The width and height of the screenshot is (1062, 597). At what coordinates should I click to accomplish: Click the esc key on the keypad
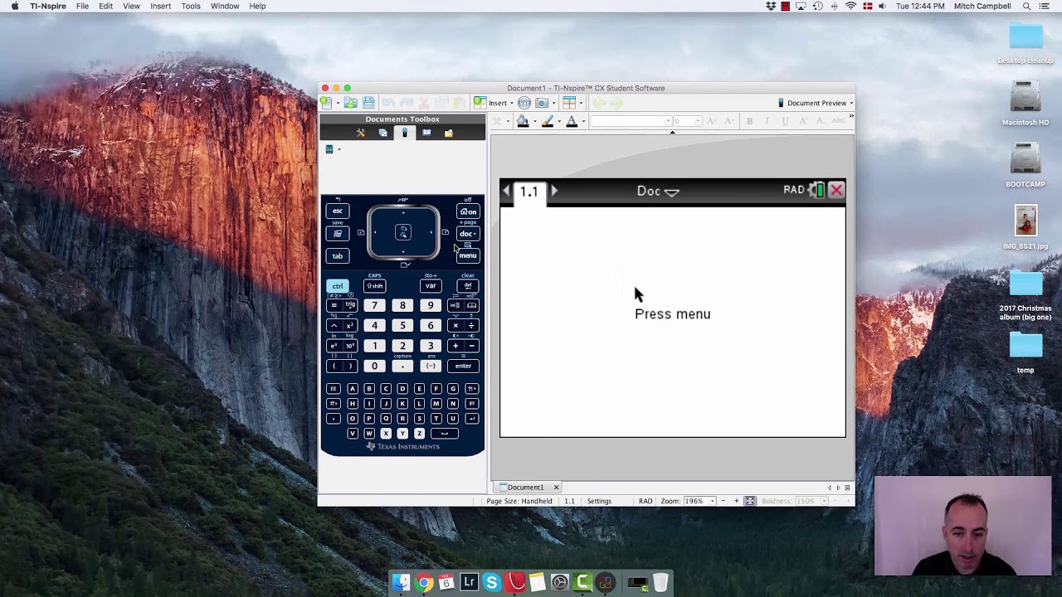338,211
